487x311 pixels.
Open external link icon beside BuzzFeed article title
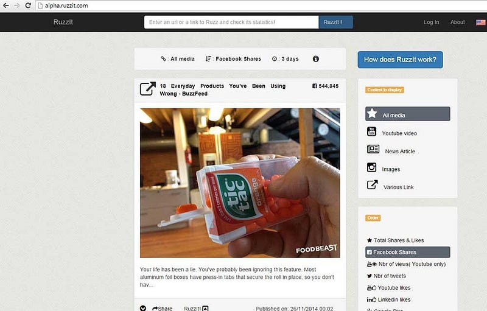click(x=147, y=89)
